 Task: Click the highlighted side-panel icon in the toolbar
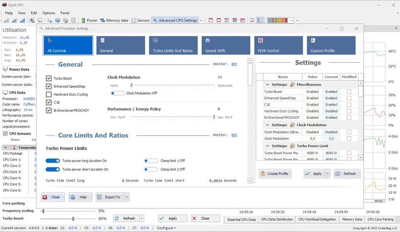pos(260,21)
